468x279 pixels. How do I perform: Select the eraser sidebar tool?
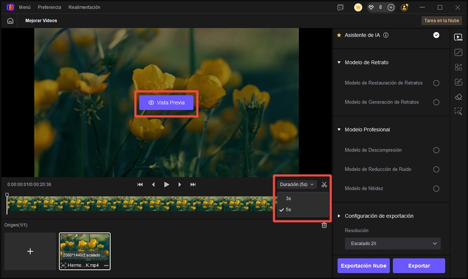coord(458,97)
